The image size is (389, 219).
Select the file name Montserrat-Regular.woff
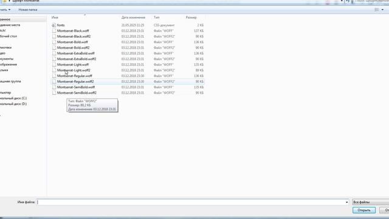click(x=75, y=76)
